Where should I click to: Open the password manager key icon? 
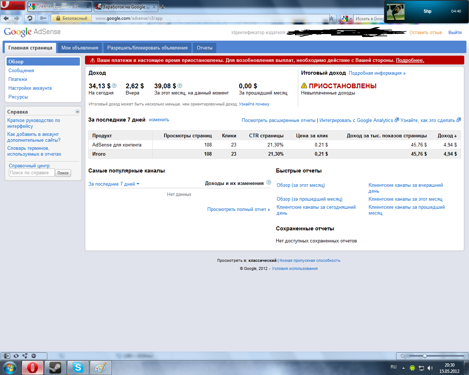click(x=43, y=18)
